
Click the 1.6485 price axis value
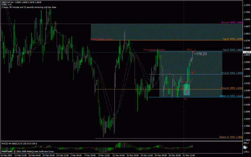pyautogui.click(x=247, y=69)
